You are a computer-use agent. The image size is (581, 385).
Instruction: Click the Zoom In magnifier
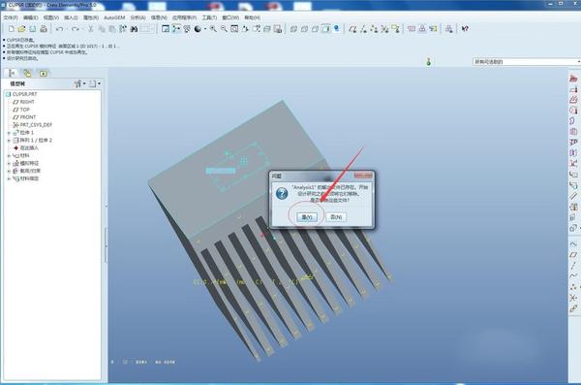tap(213, 28)
